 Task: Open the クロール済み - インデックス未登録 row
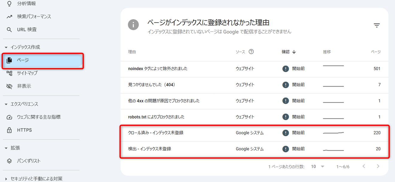click(156, 133)
